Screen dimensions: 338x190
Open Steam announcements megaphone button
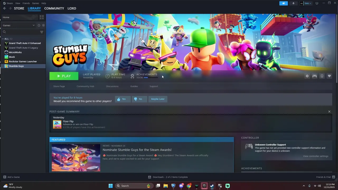point(284,3)
